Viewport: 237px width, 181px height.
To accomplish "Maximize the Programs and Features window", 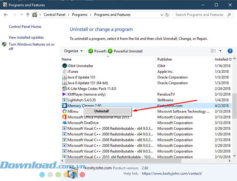I will point(216,5).
